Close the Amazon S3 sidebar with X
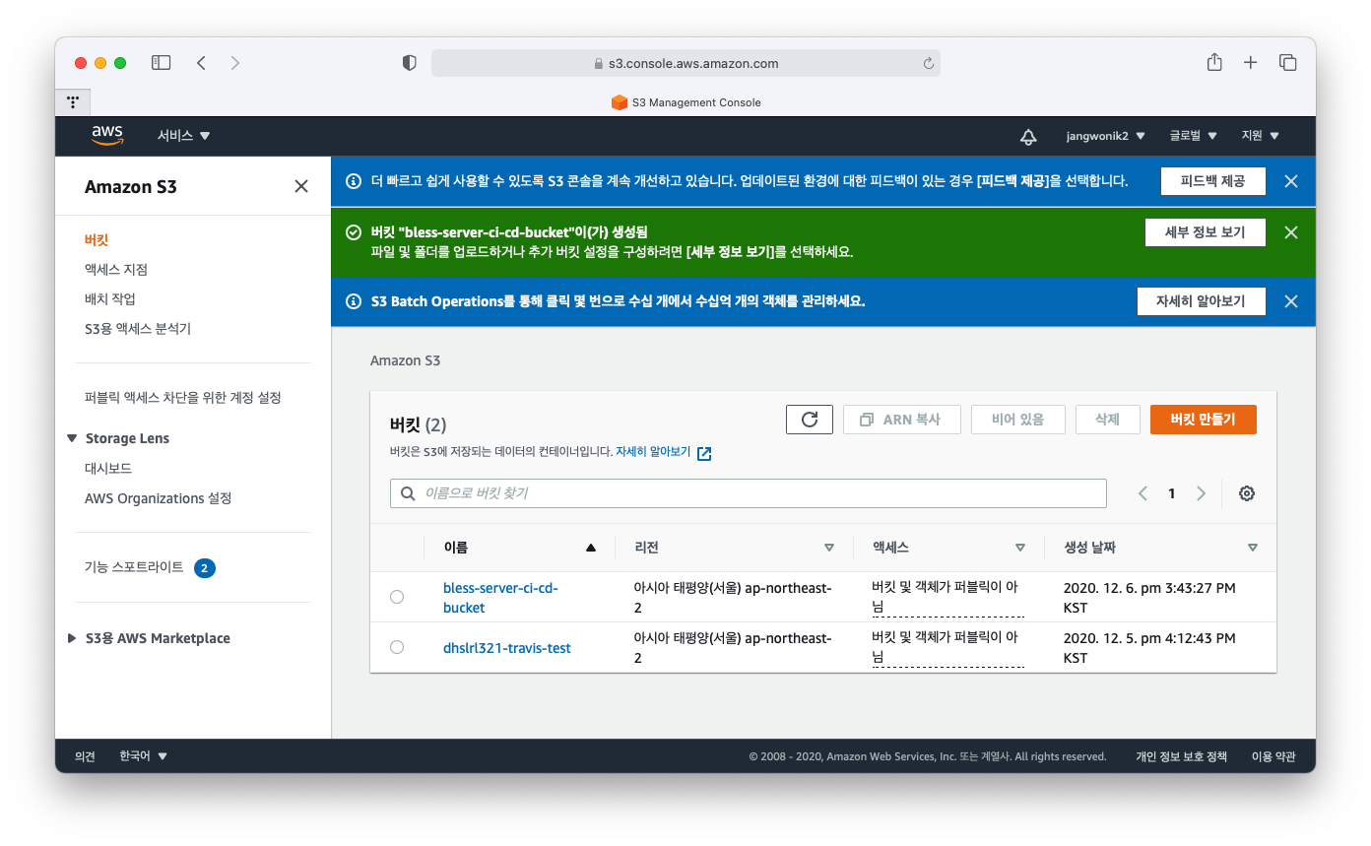 (x=301, y=186)
